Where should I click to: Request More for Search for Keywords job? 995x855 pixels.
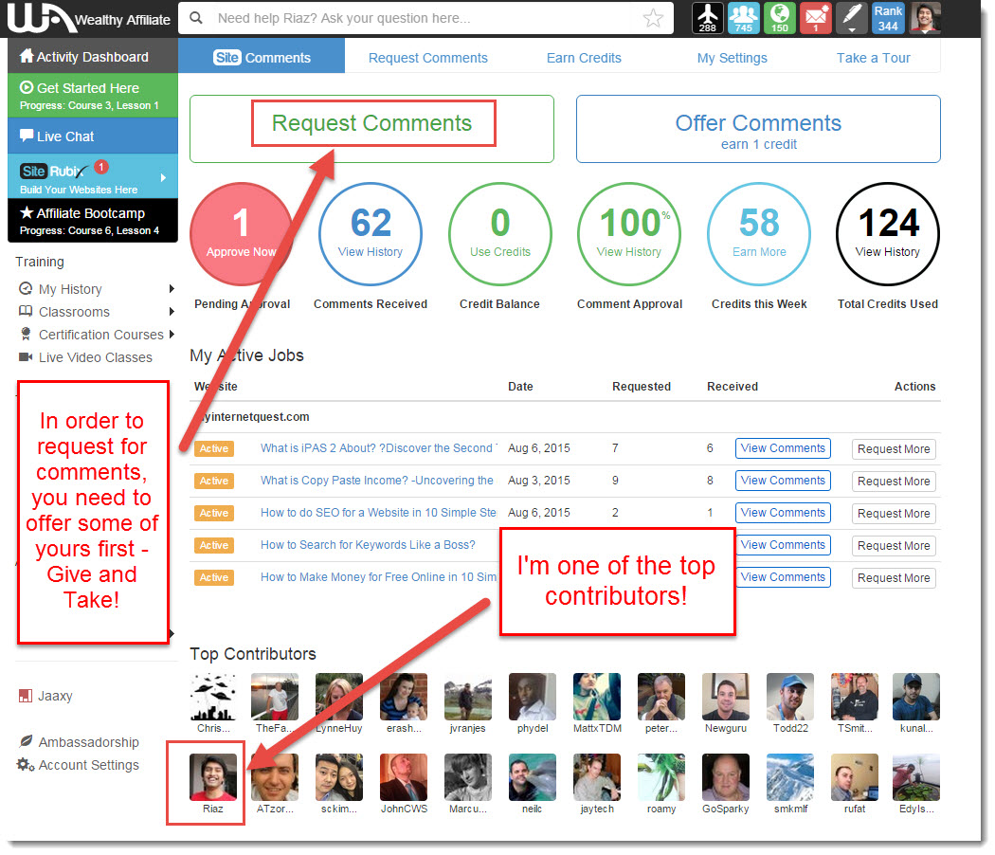(x=894, y=546)
